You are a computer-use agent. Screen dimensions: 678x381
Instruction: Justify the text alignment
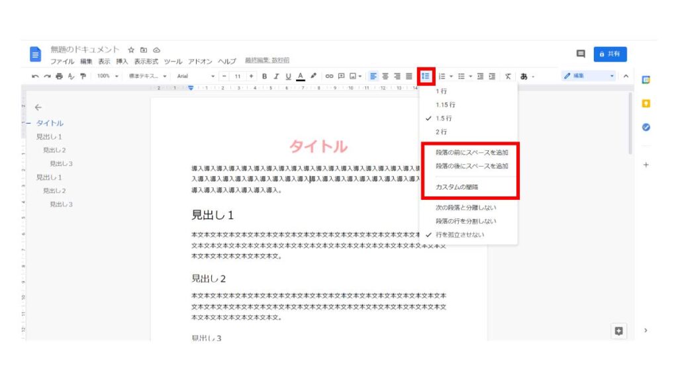pyautogui.click(x=409, y=77)
